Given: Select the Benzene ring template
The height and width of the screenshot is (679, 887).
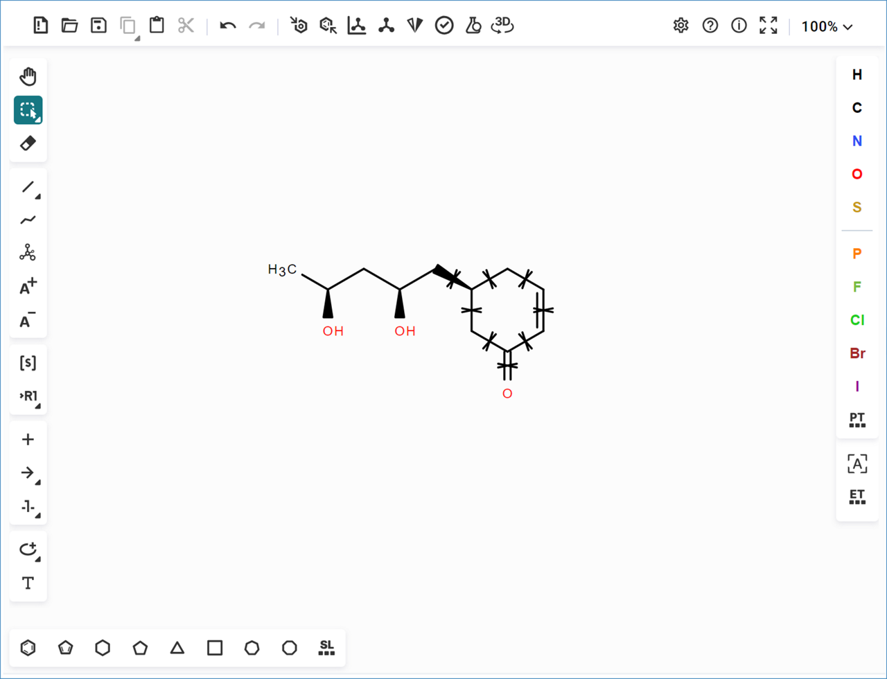Looking at the screenshot, I should [28, 648].
